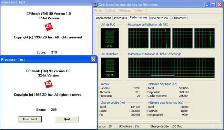Click the Paginée value 18604
This screenshot has width=224, height=130.
click(x=184, y=111)
